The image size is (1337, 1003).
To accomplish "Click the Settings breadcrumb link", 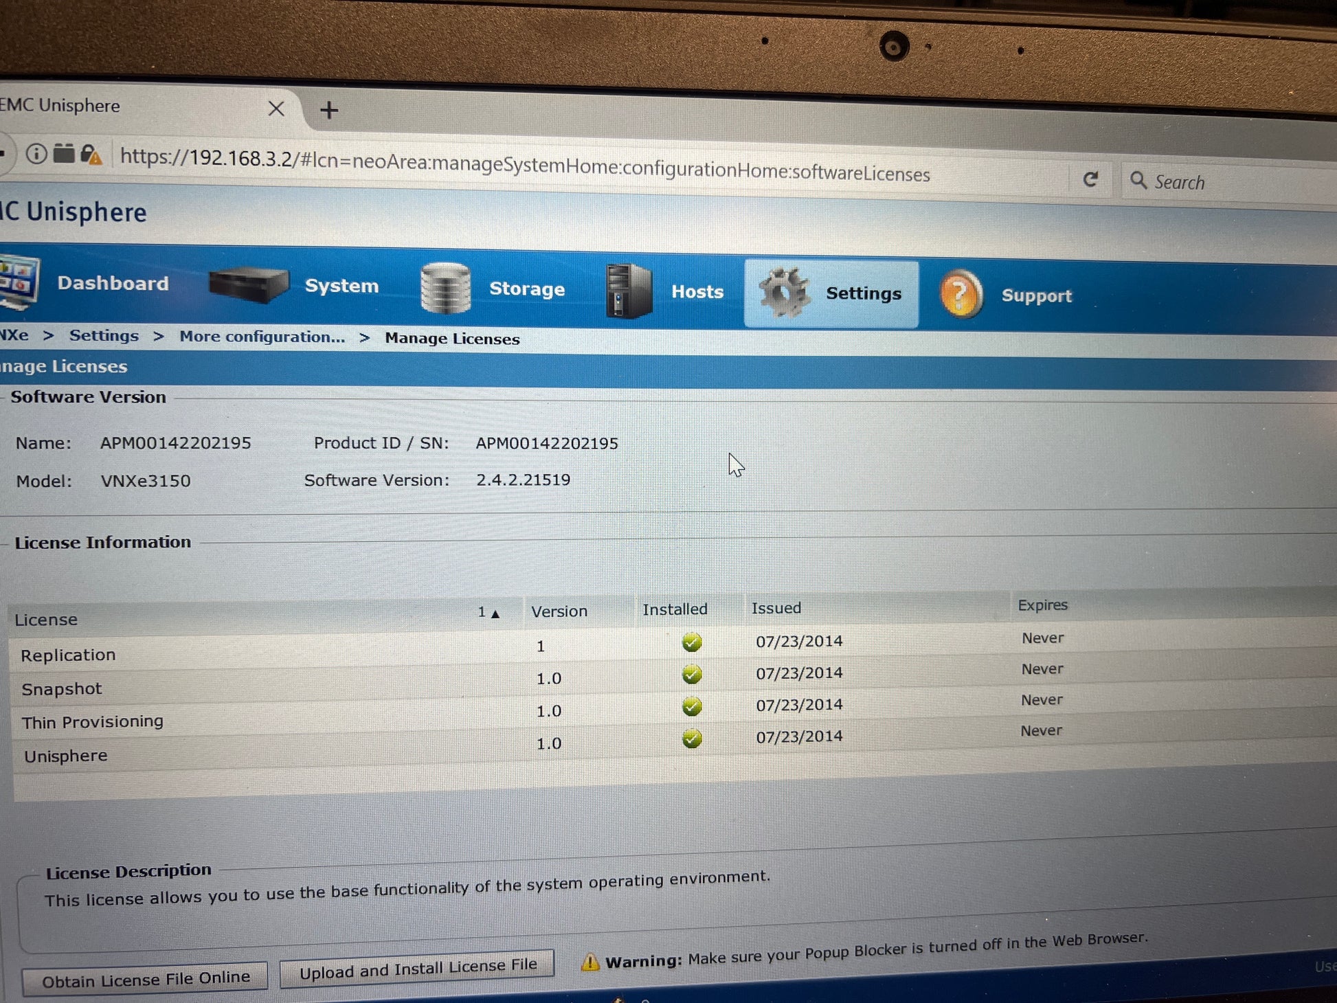I will 104,335.
